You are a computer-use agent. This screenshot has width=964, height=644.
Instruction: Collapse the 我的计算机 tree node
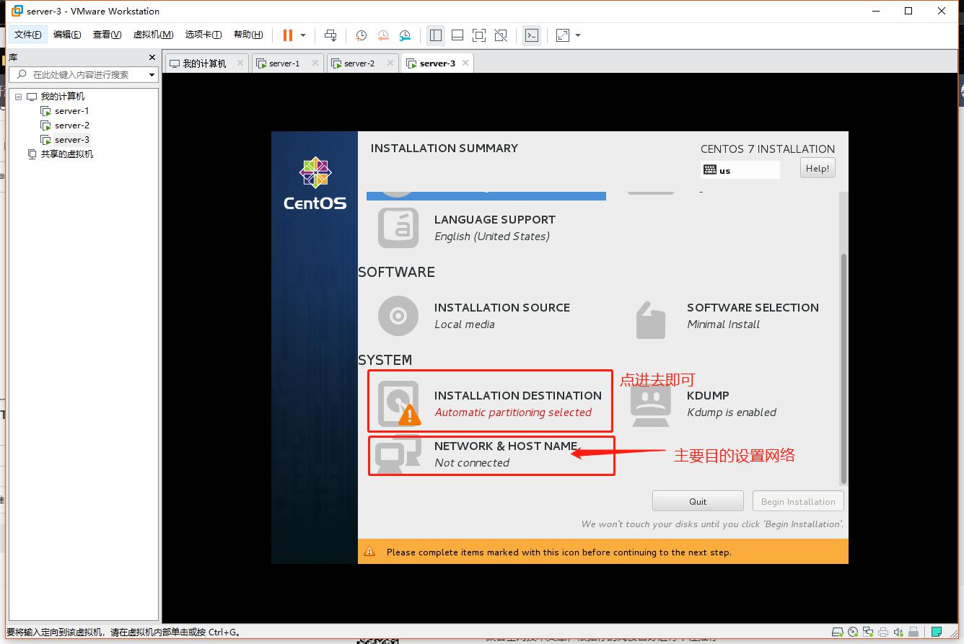tap(18, 96)
